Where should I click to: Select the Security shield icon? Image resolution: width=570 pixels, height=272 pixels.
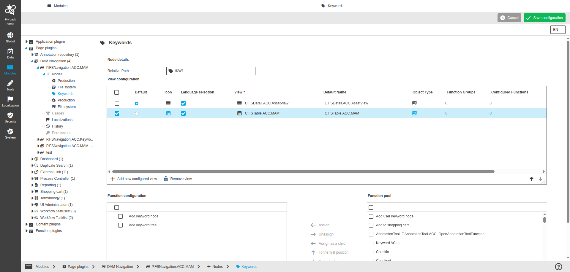(10, 117)
